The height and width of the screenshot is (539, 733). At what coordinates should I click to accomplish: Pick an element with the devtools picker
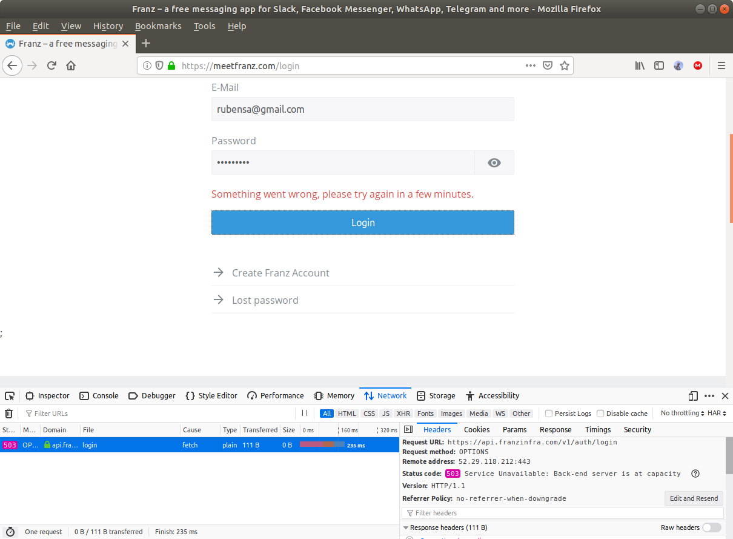pyautogui.click(x=10, y=396)
